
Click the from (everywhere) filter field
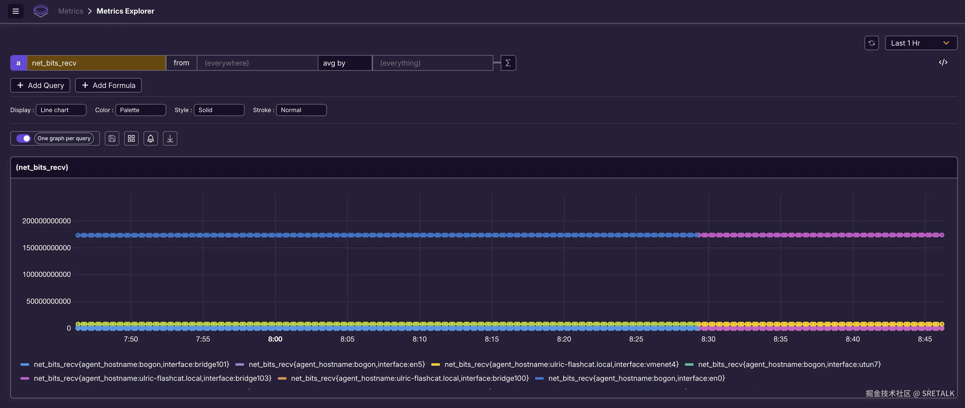[257, 63]
